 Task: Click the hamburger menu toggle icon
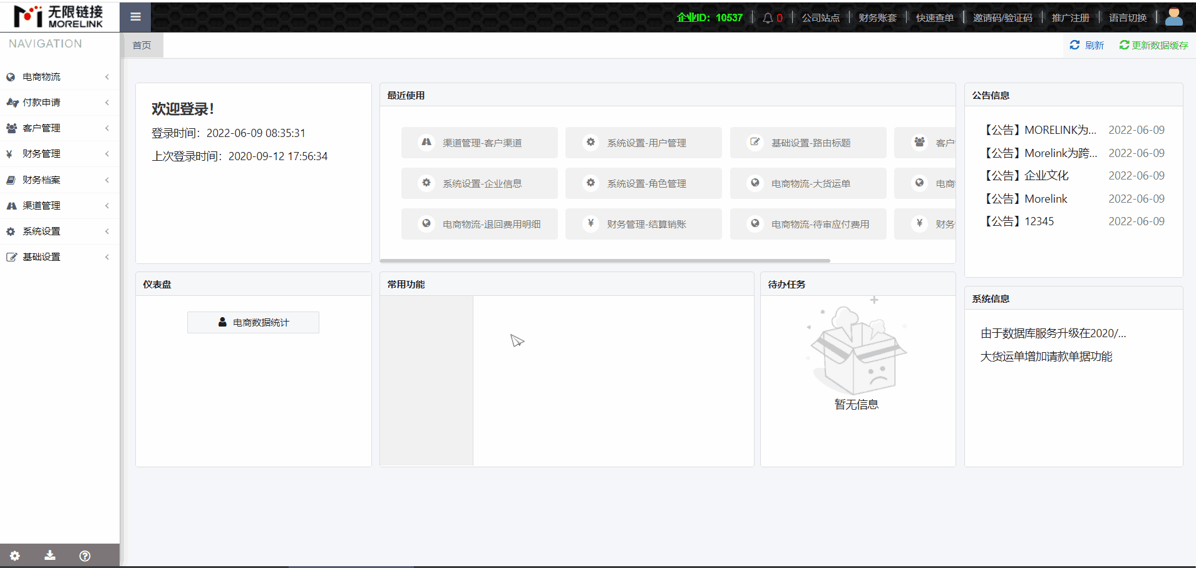pyautogui.click(x=135, y=17)
